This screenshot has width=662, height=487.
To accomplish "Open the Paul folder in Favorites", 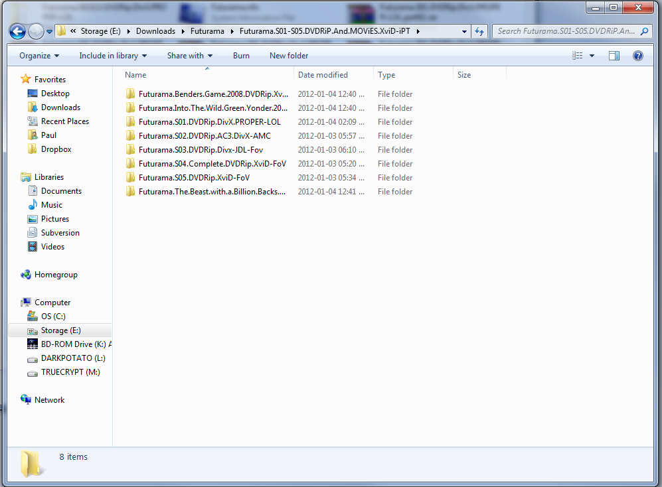I will point(48,135).
